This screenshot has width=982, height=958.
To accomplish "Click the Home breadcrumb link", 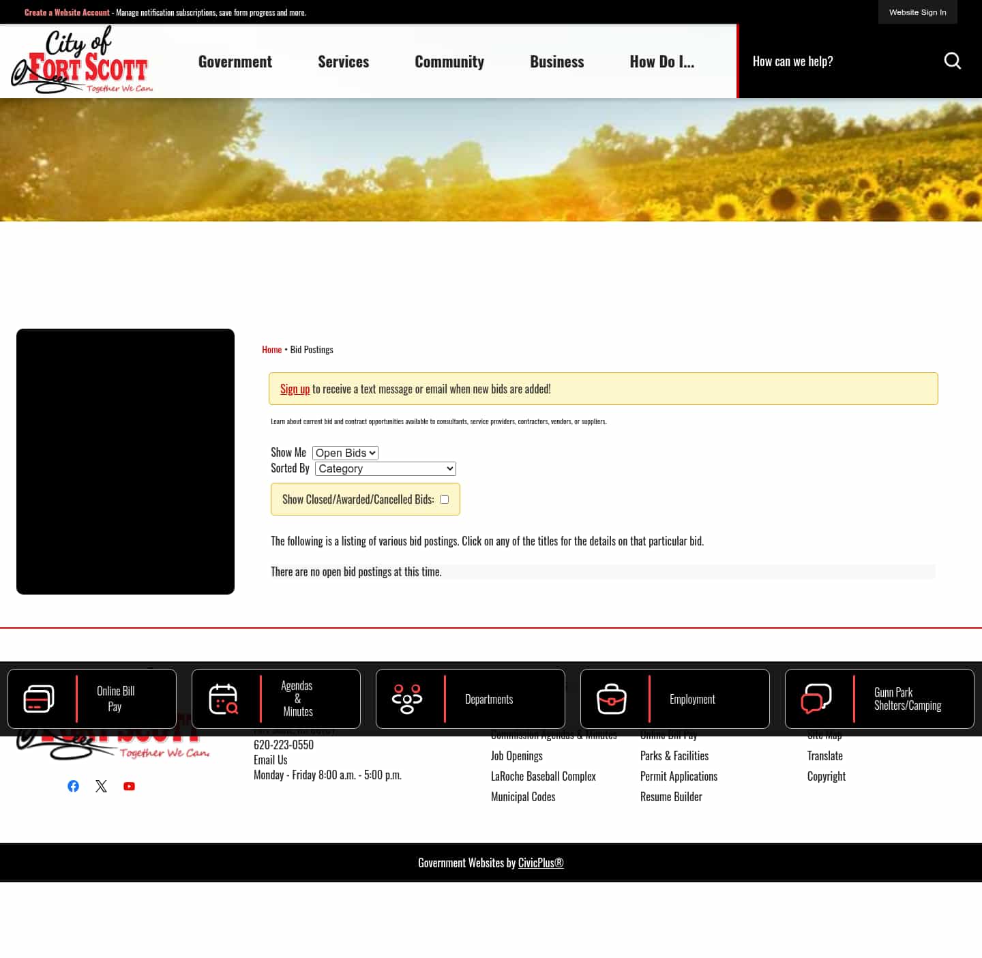I will (x=271, y=348).
